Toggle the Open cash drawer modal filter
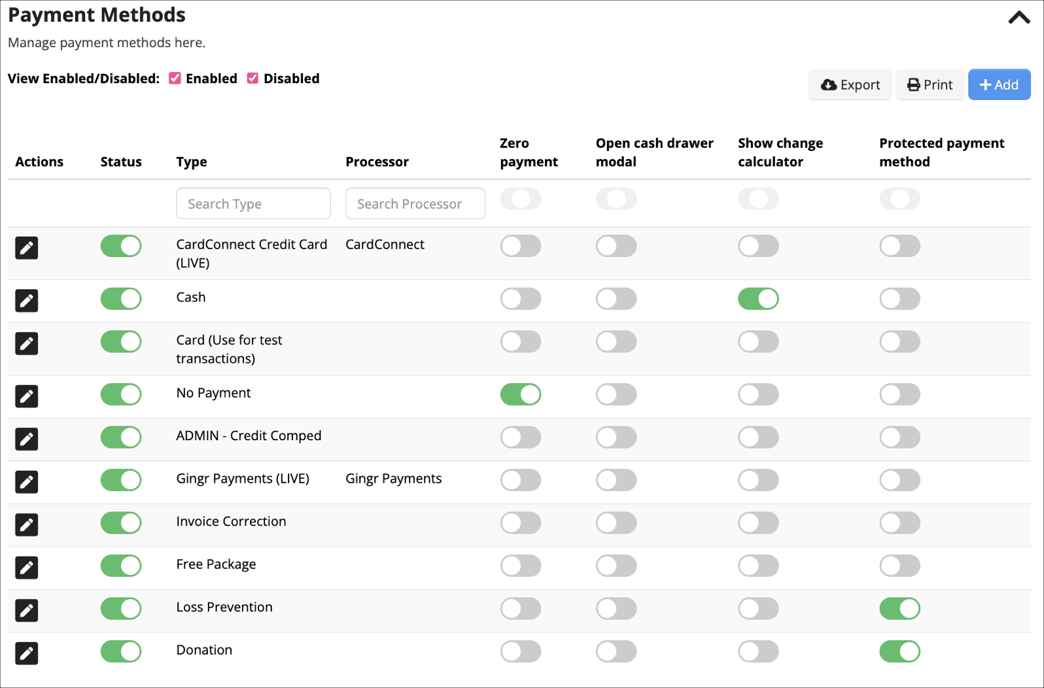The image size is (1044, 688). tap(616, 199)
